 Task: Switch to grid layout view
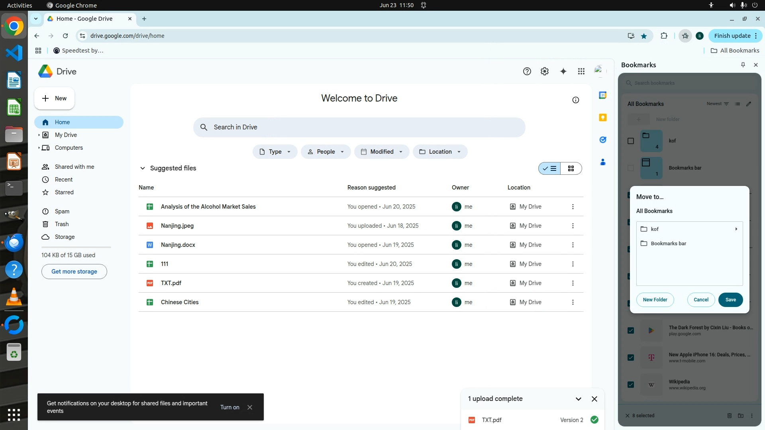tap(571, 168)
